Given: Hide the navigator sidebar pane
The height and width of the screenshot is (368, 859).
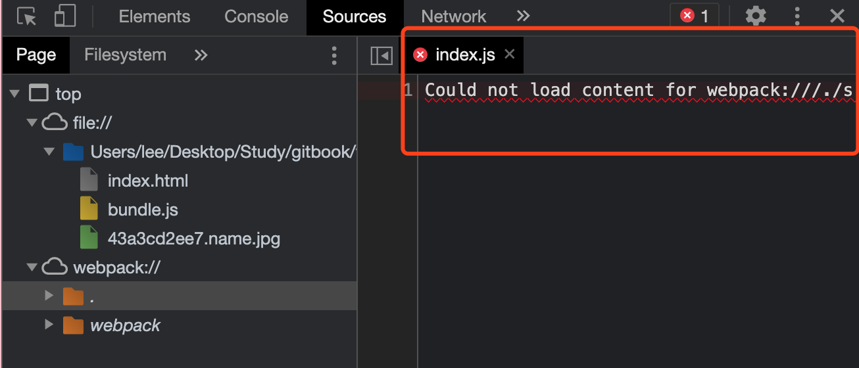Looking at the screenshot, I should tap(381, 55).
